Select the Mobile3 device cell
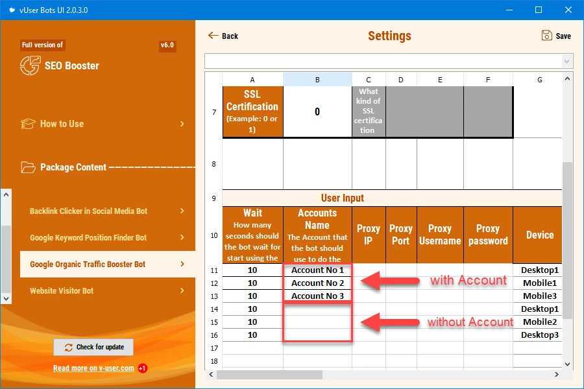584x389 pixels. (538, 296)
